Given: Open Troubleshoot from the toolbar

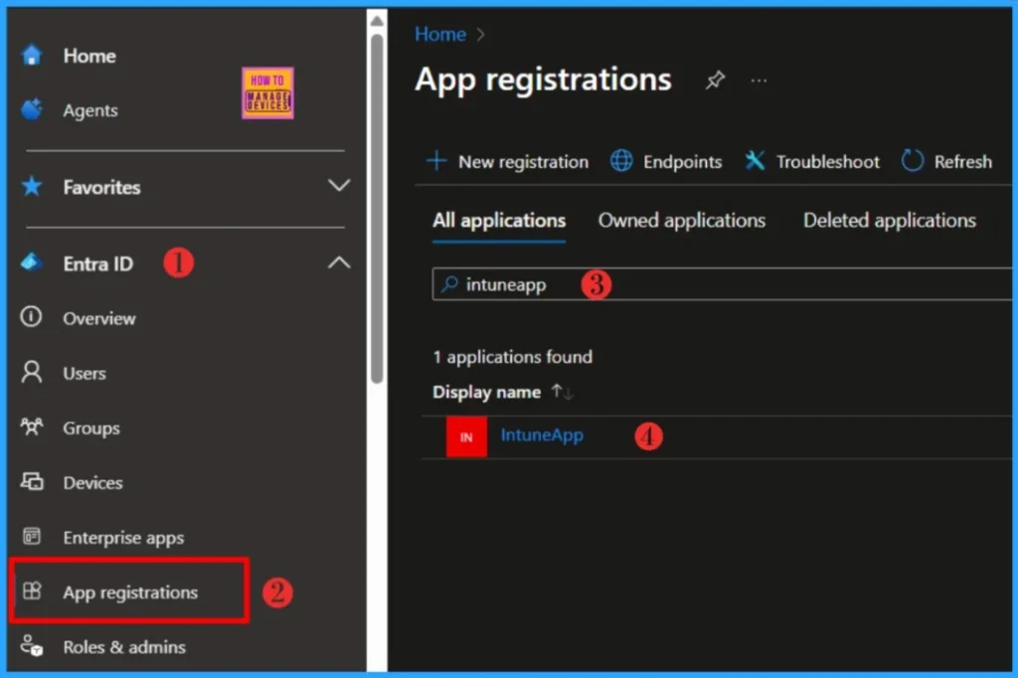Looking at the screenshot, I should [811, 161].
